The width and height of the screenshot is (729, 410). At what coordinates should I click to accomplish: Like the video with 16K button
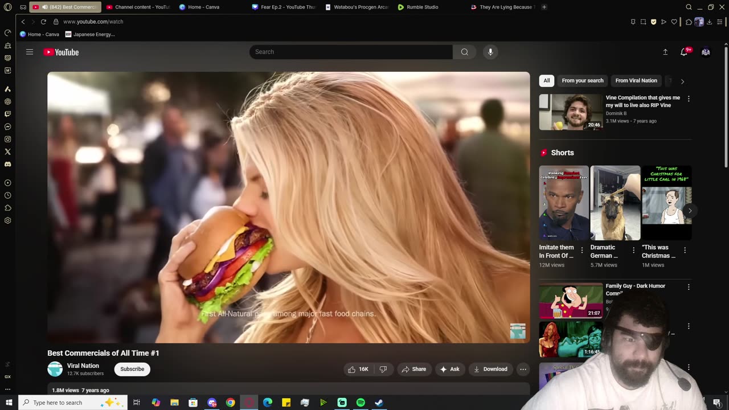pos(358,369)
